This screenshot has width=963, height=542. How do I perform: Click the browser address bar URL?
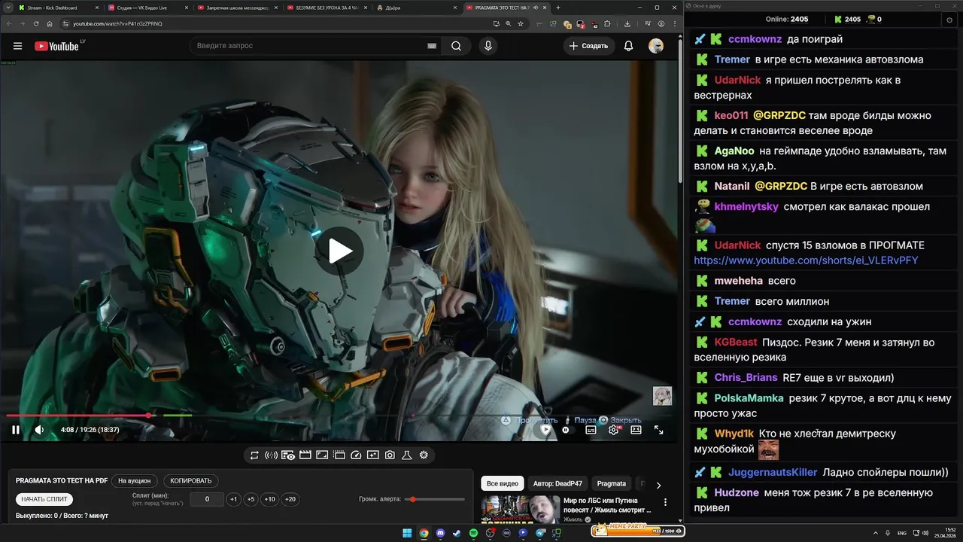(x=117, y=23)
